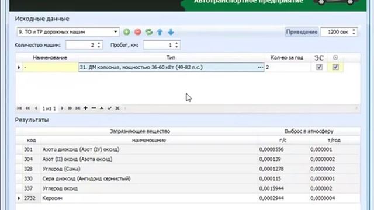Click the т/год value 0,000001
Image resolution: width=374 pixels, height=210 pixels.
(321, 149)
